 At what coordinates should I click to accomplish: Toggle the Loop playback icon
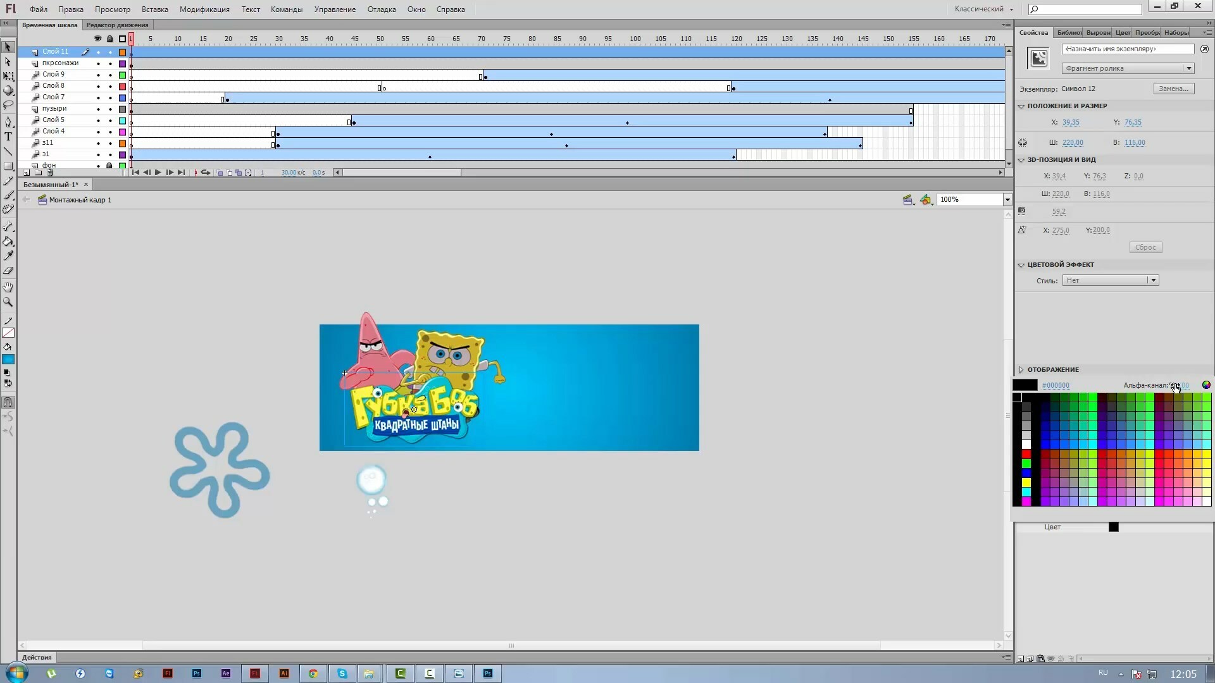tap(206, 172)
